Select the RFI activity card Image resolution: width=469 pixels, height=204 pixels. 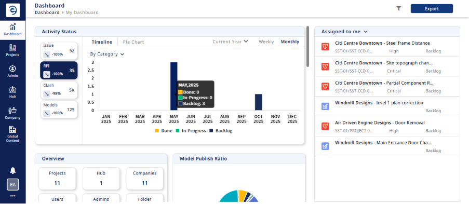59,70
